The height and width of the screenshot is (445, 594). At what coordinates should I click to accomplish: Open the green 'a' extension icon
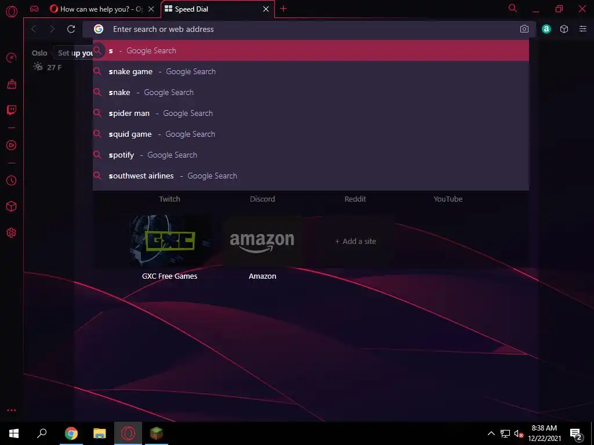tap(546, 29)
